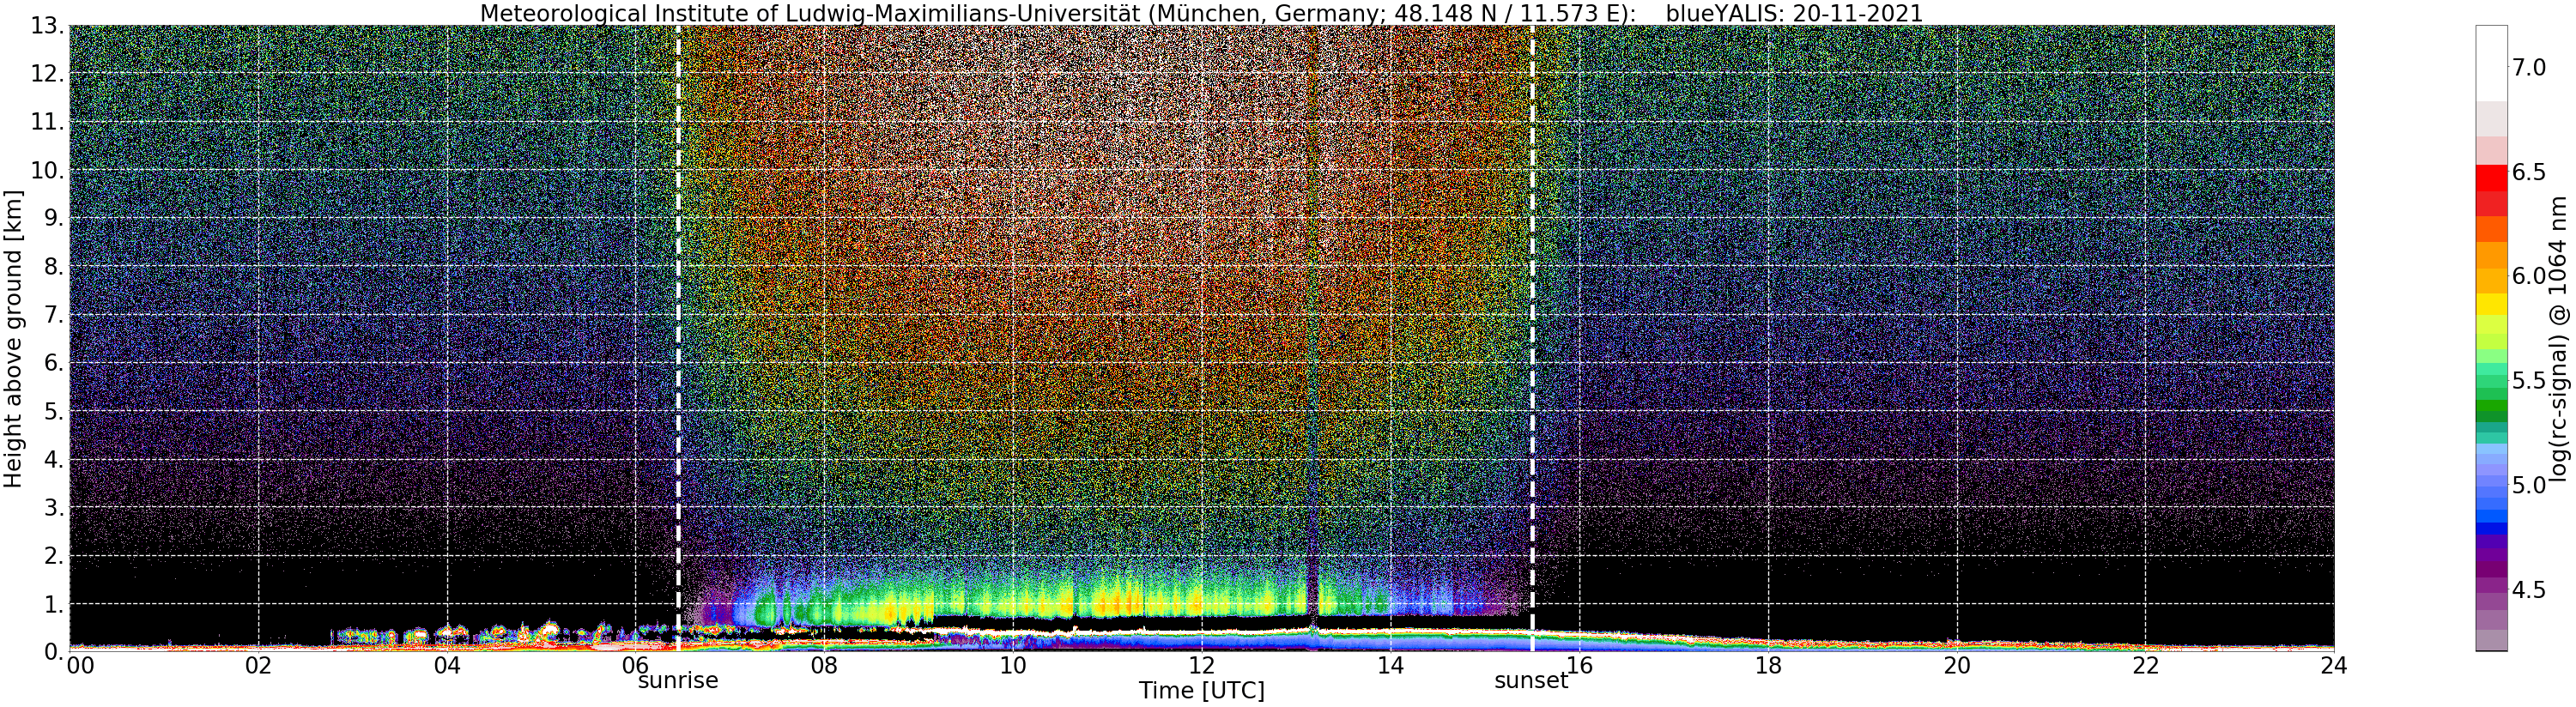This screenshot has height=707, width=2576.
Task: Click the y-axis tick label '2.'
Action: pos(54,555)
